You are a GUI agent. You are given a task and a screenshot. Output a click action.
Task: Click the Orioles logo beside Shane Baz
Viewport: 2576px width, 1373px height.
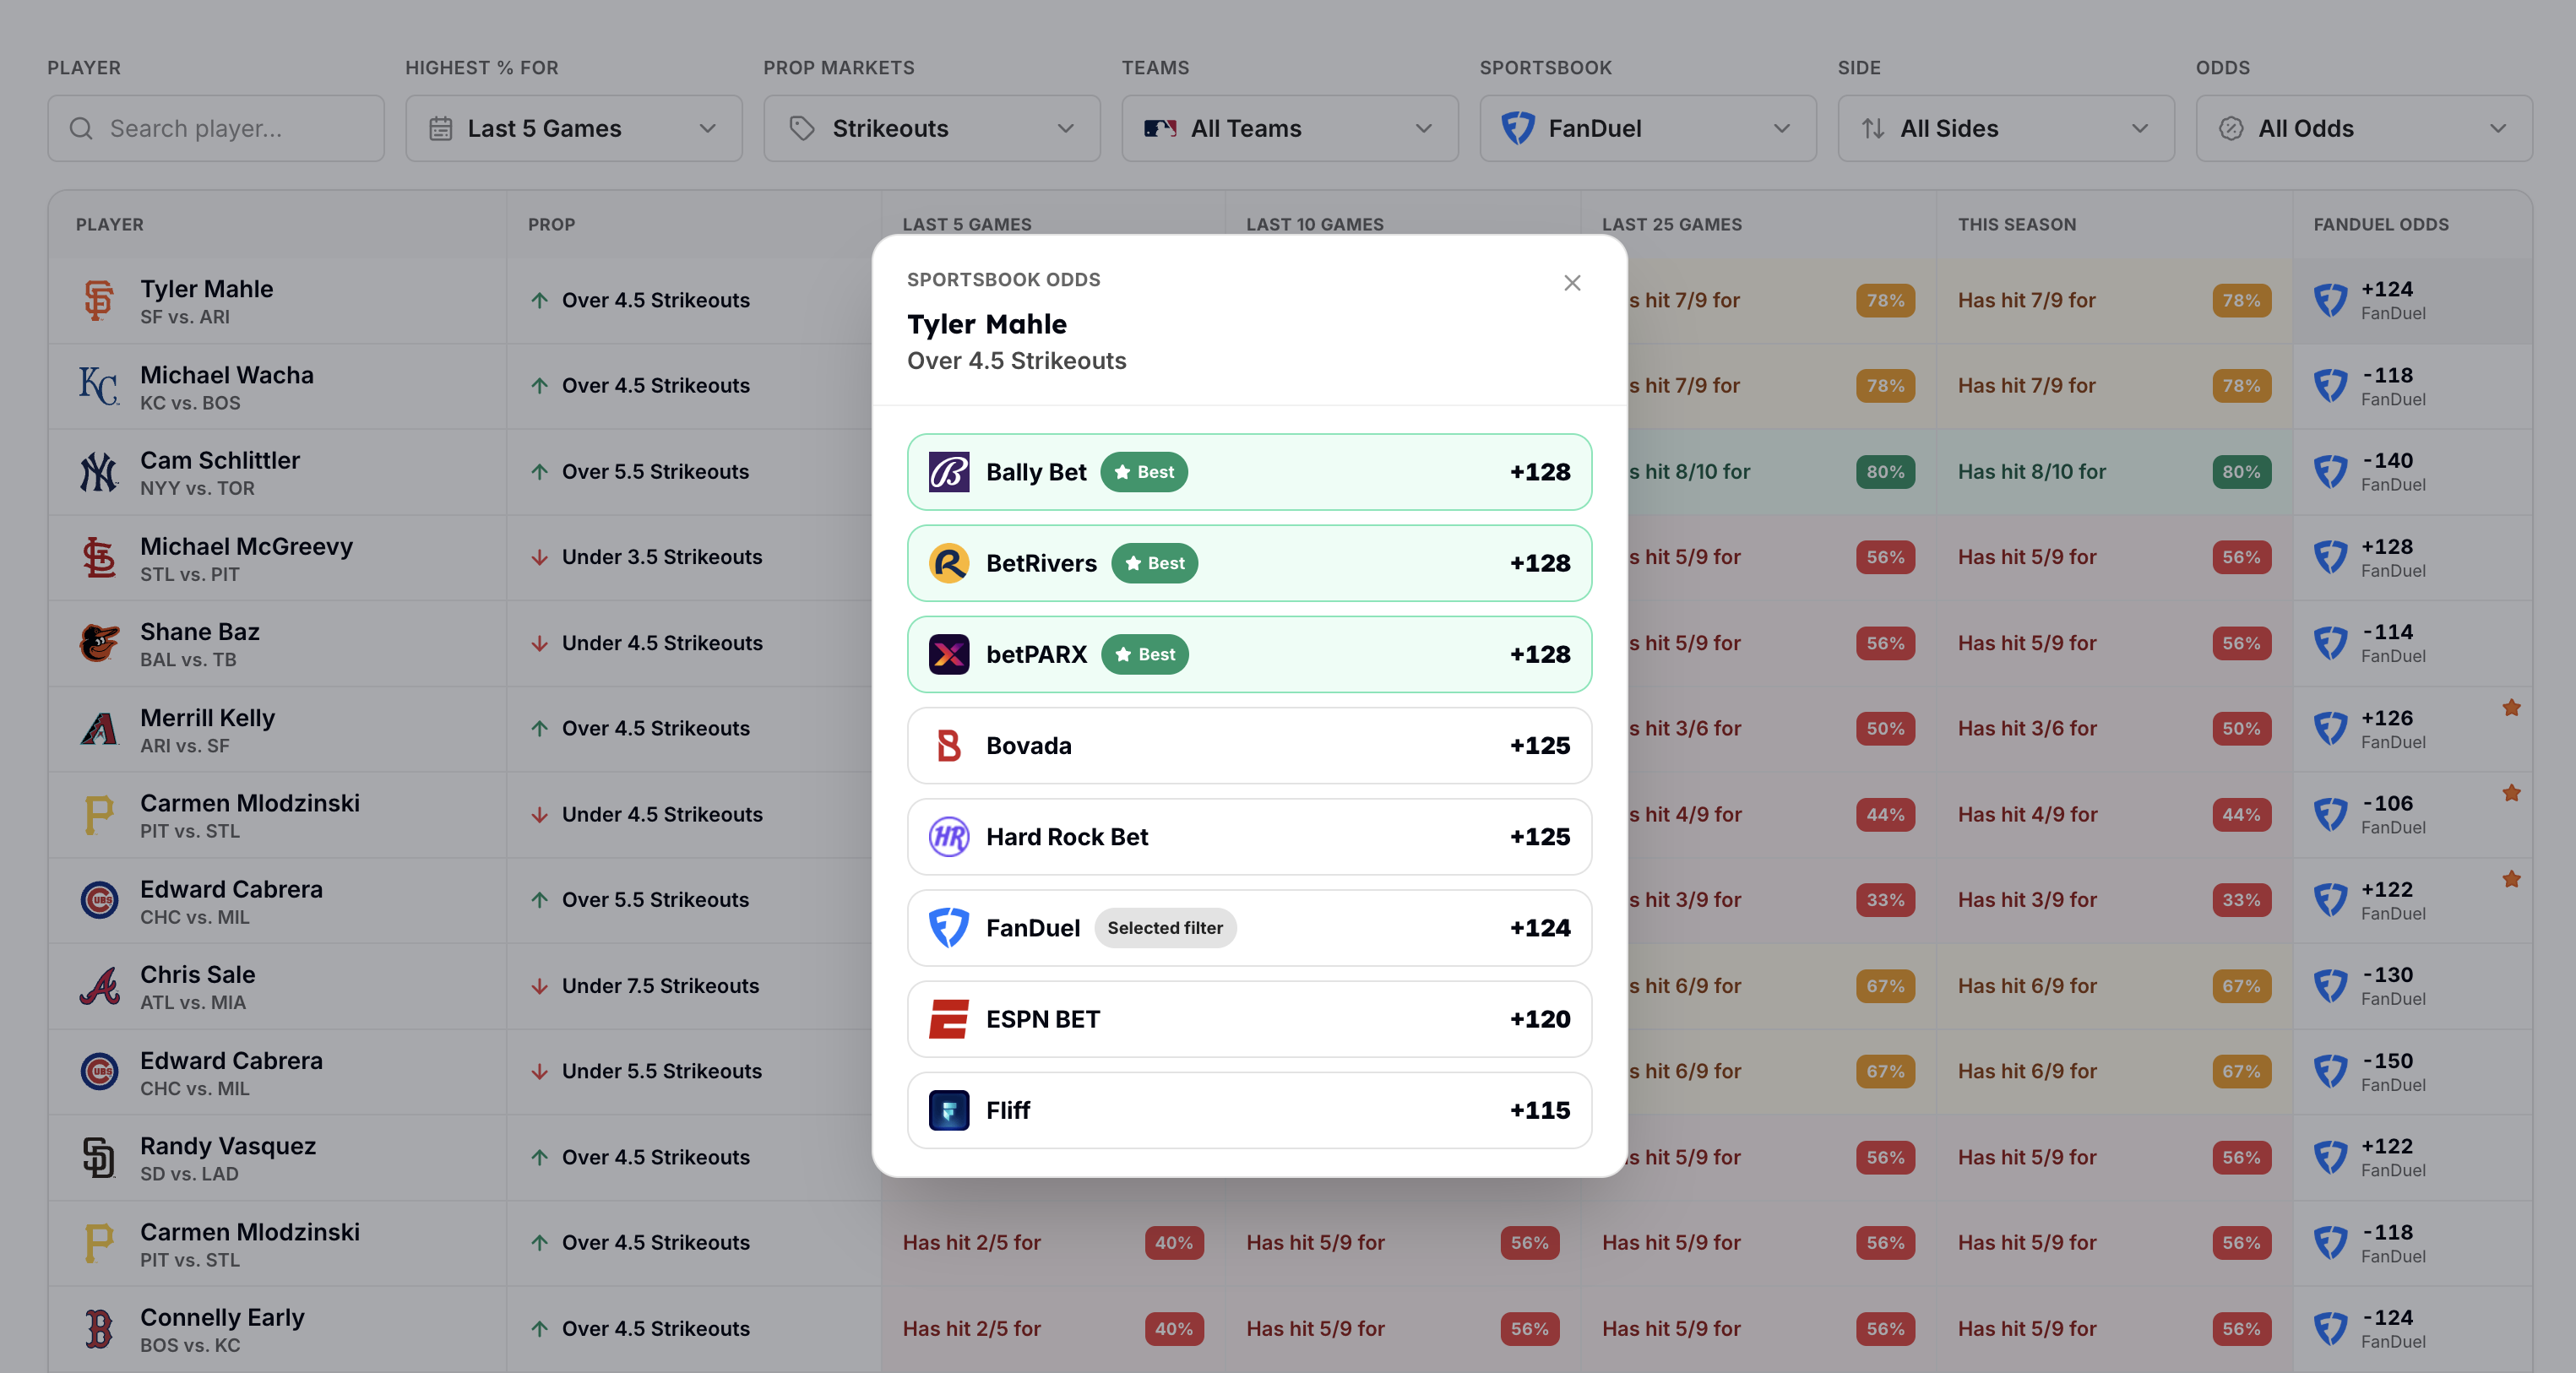tap(98, 643)
